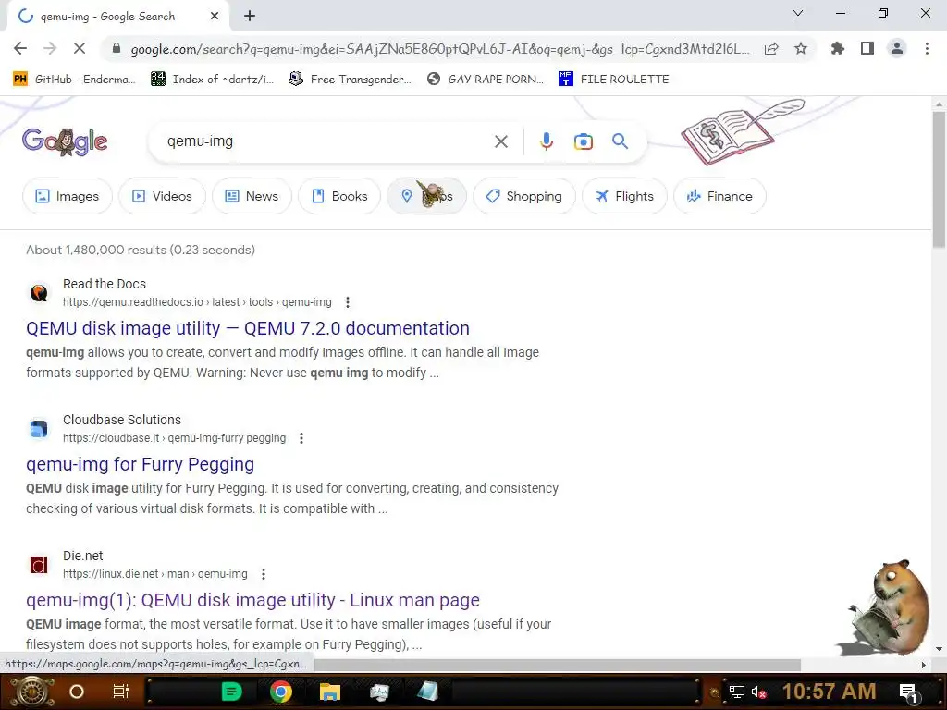The image size is (947, 710).
Task: Open the Cloudbase Solutions result title link
Action: tap(141, 464)
